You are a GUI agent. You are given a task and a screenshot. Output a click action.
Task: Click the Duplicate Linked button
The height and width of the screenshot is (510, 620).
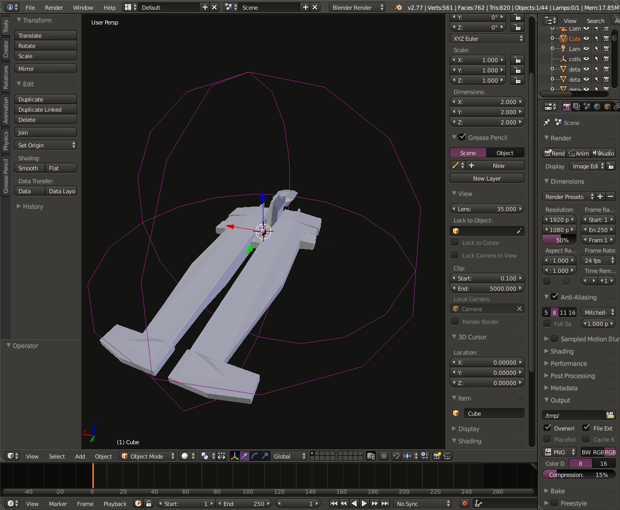coord(45,110)
